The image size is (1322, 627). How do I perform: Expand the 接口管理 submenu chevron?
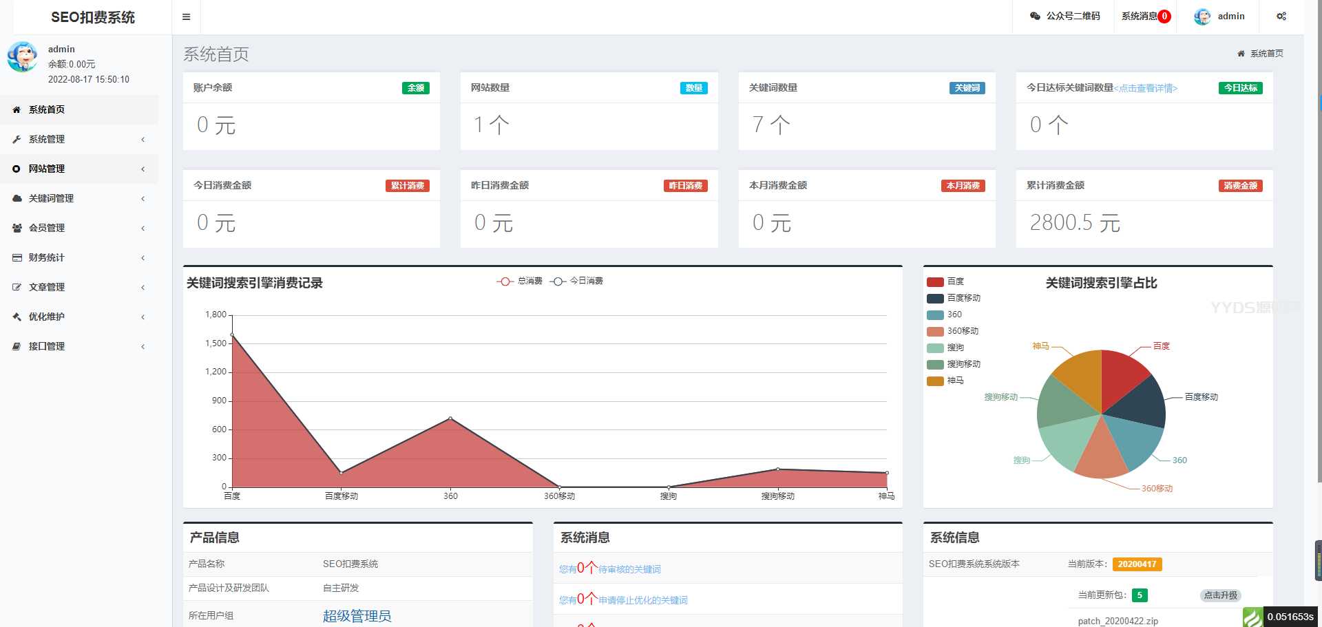click(143, 347)
